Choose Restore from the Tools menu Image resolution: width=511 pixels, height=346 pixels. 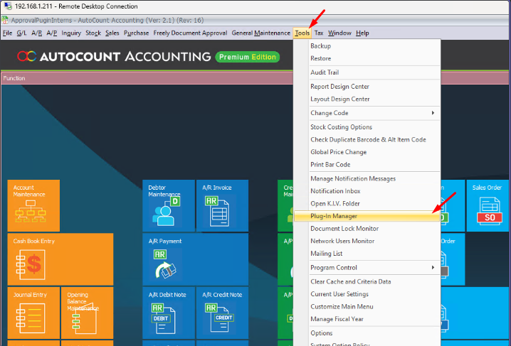[x=367, y=58]
